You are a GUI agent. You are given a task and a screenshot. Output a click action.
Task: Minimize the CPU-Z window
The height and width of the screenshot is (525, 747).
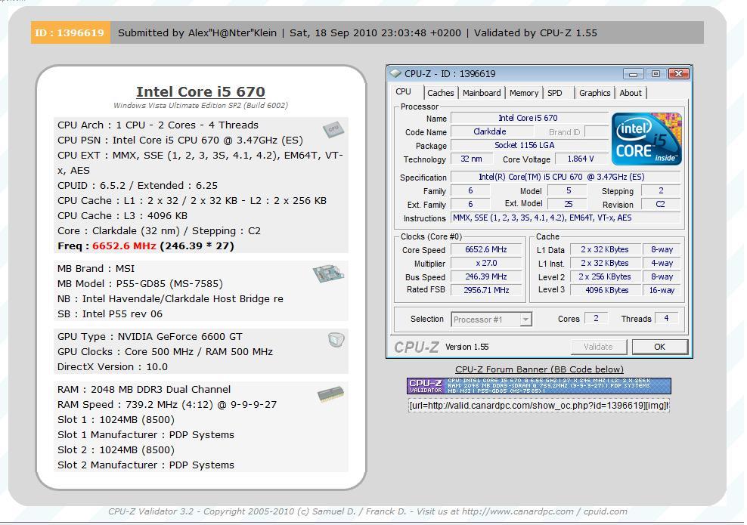[x=633, y=74]
